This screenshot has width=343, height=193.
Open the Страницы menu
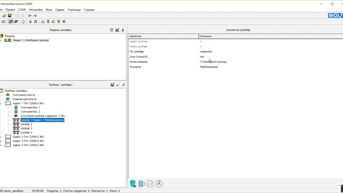click(74, 10)
